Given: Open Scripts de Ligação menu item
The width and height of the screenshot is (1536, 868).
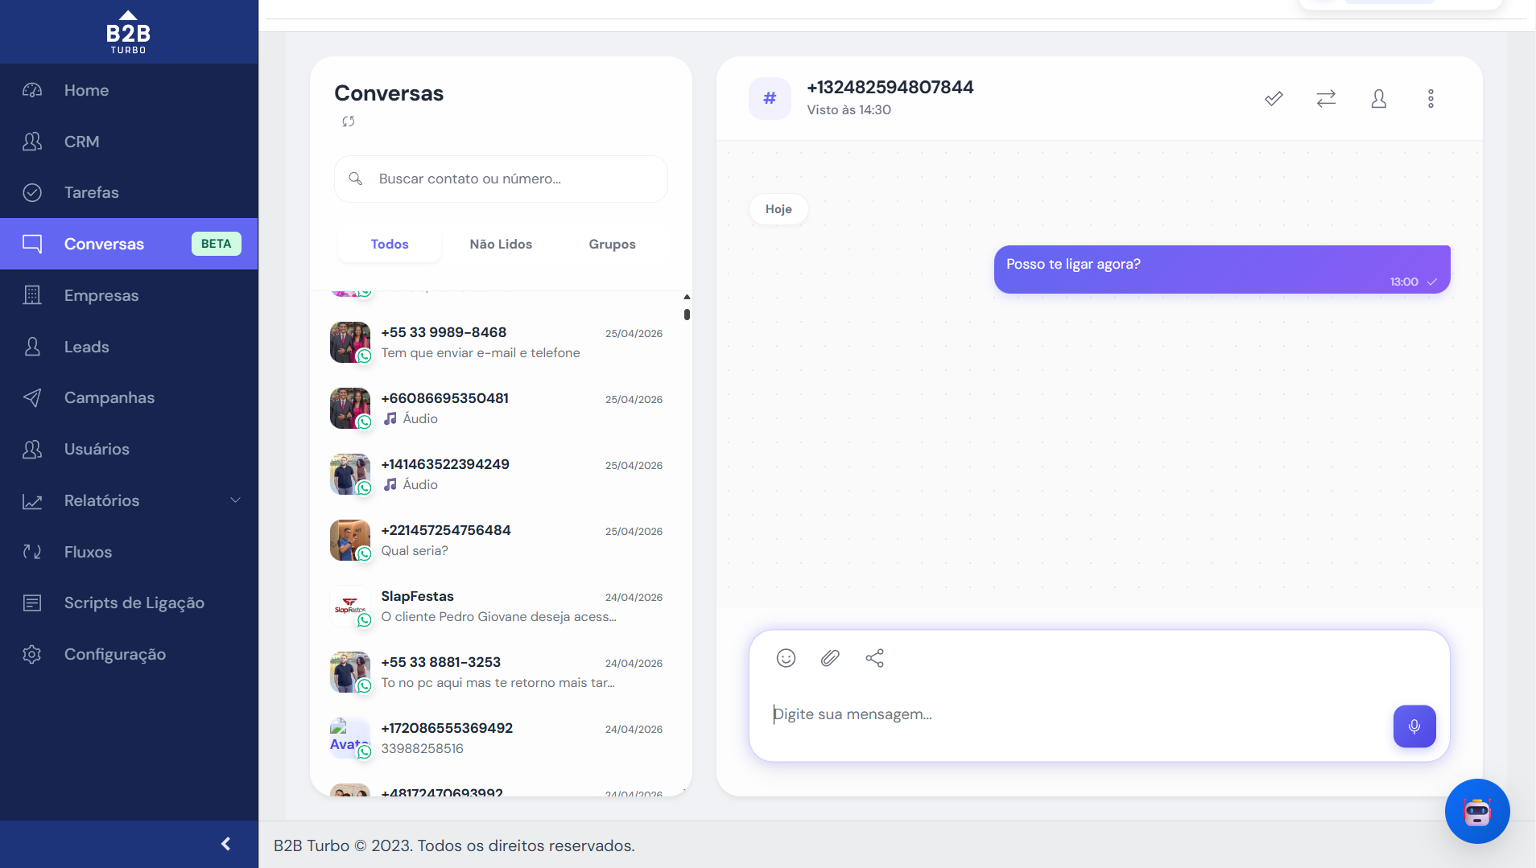Looking at the screenshot, I should (x=129, y=603).
